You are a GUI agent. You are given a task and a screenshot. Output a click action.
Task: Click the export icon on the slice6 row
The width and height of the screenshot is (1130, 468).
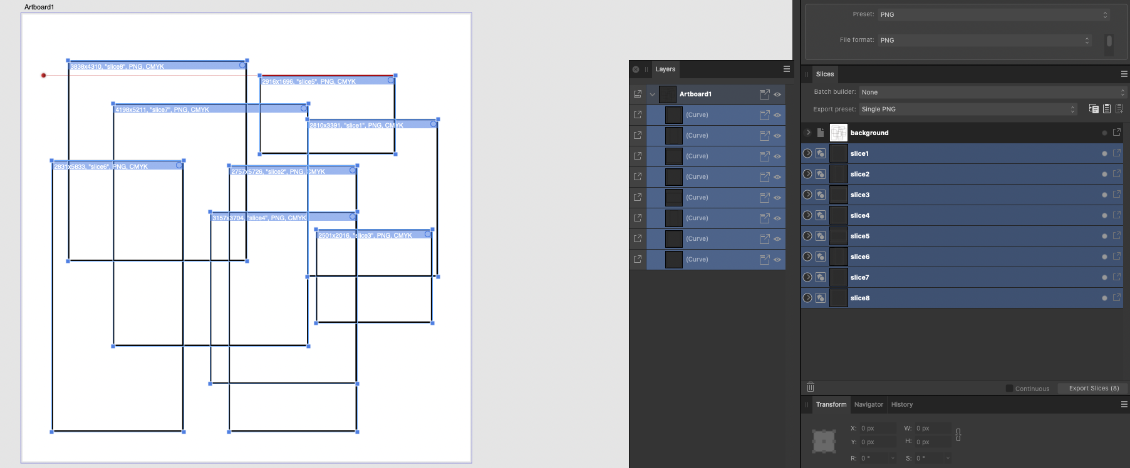point(1117,257)
